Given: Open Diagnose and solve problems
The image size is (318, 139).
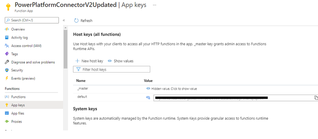Looking at the screenshot, I should coord(33,62).
